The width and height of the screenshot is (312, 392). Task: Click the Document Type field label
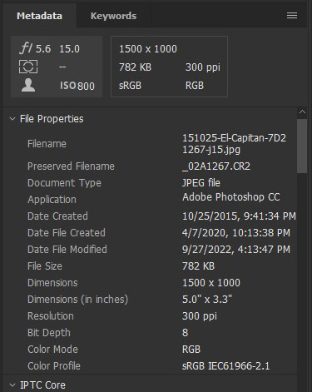(64, 183)
